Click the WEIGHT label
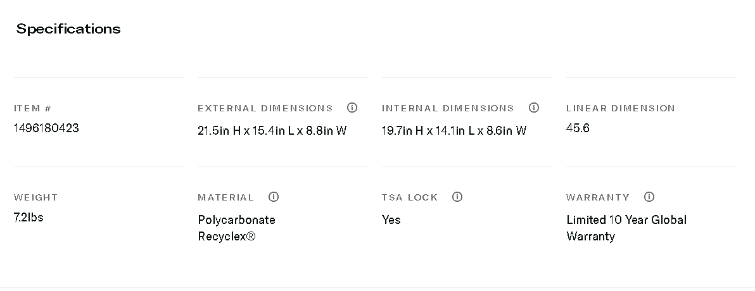The image size is (755, 291). coord(35,197)
